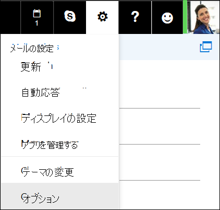220x210 pixels.
Task: Click the pop-out window icon
Action: pos(206,46)
